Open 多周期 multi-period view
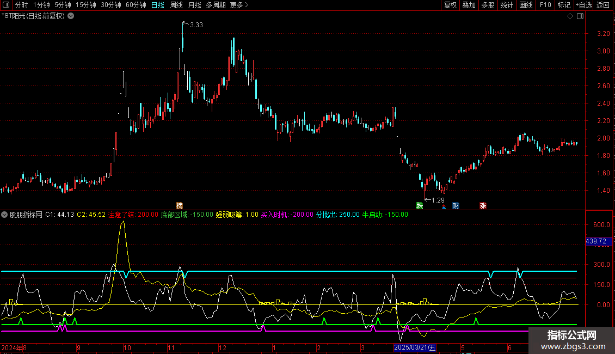Screen dimensions: 615x354 pos(216,5)
